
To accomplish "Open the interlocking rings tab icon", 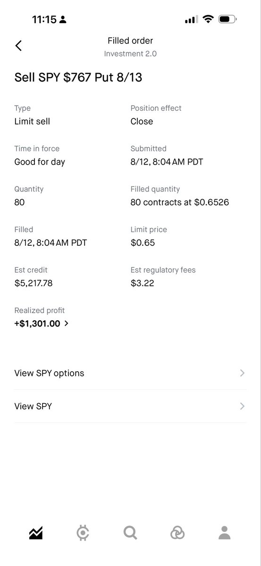I will point(177,533).
